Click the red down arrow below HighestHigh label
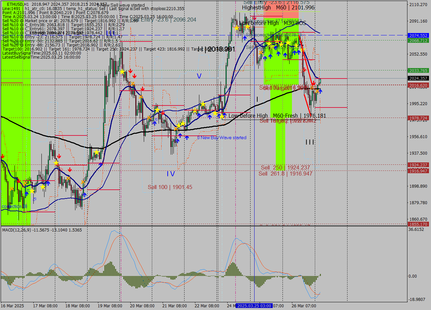Screen dimensions: 431x310 pyautogui.click(x=254, y=18)
